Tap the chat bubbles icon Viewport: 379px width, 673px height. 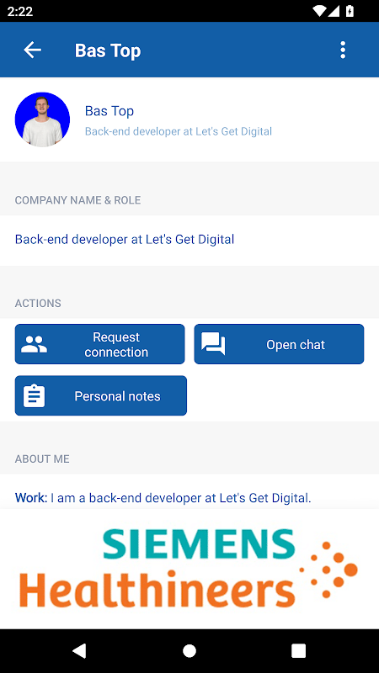[x=213, y=344]
